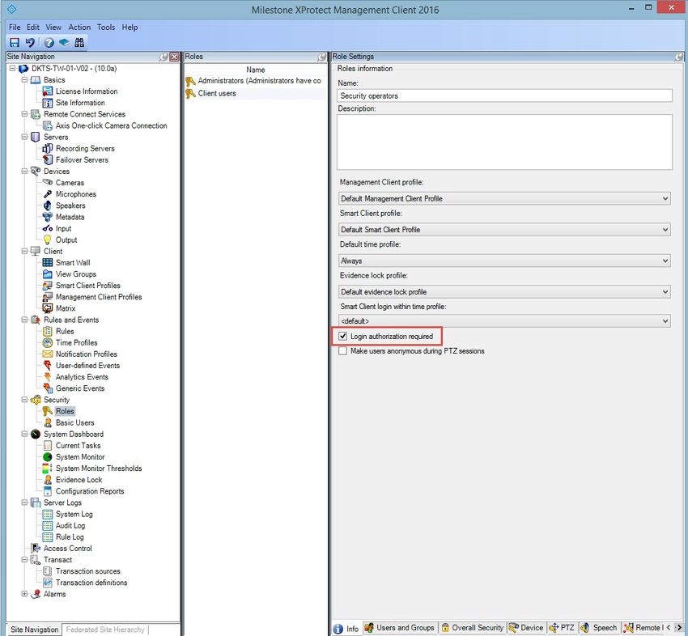688x636 pixels.
Task: Open License Information node icon
Action: pyautogui.click(x=48, y=91)
